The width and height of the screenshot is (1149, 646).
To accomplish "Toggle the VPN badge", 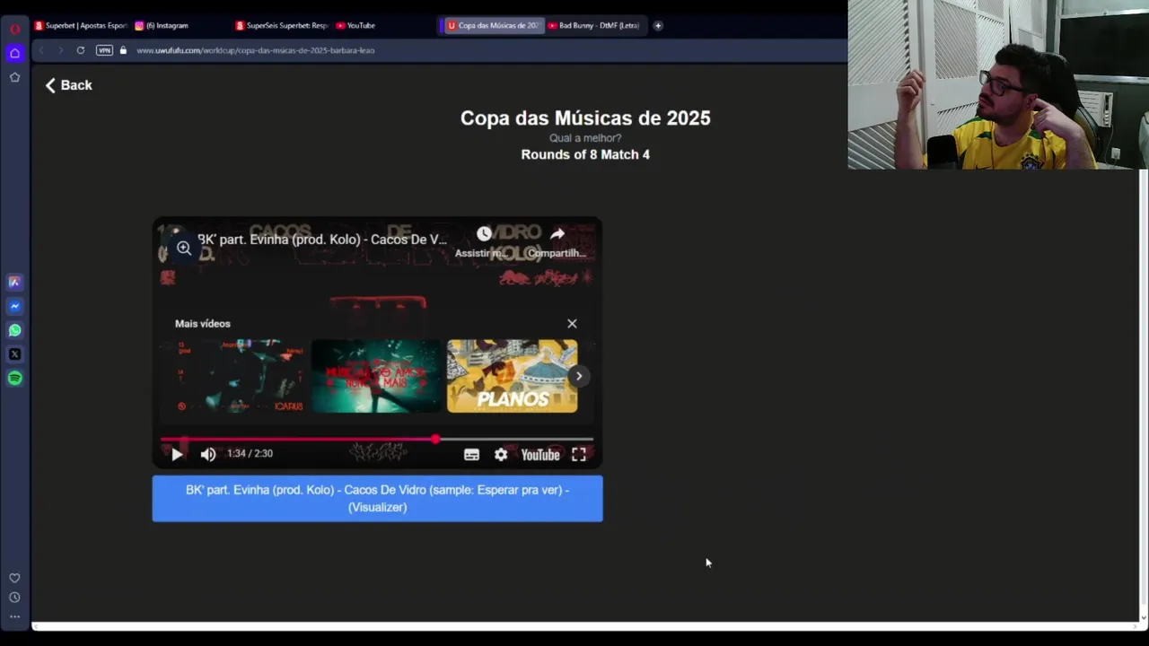I will click(x=104, y=50).
